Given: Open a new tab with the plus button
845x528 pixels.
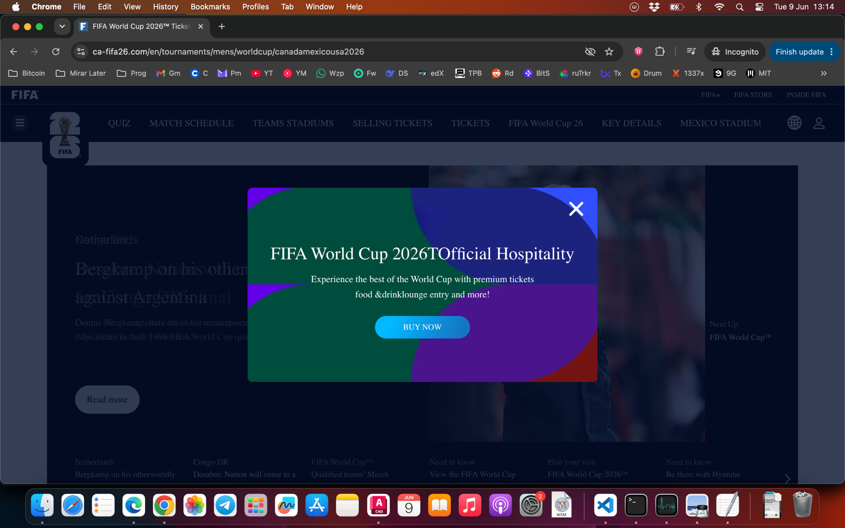Looking at the screenshot, I should point(222,26).
